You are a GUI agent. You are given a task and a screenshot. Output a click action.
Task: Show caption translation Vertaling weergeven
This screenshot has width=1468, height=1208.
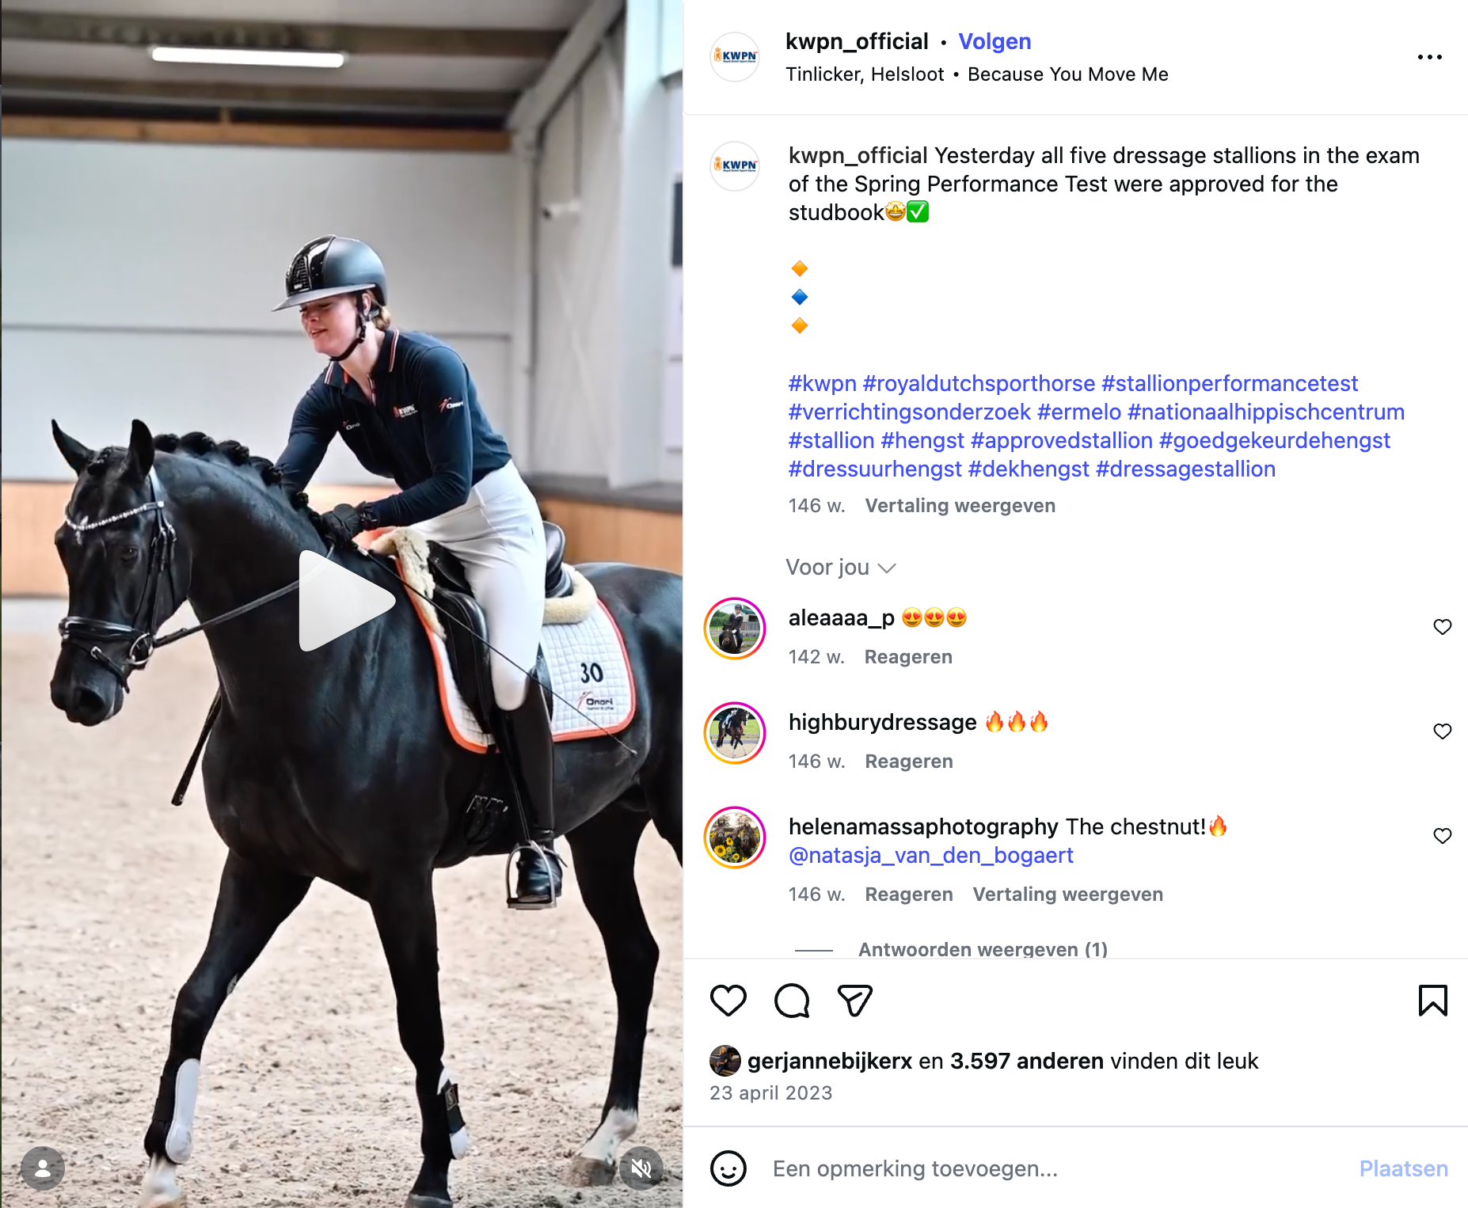click(x=960, y=506)
